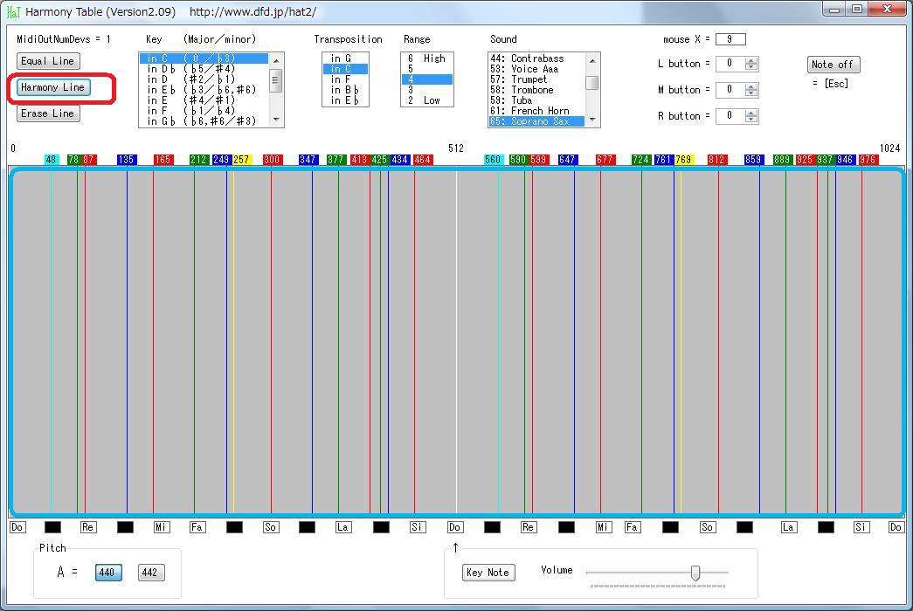Click the yellow 257 line marker

point(242,160)
